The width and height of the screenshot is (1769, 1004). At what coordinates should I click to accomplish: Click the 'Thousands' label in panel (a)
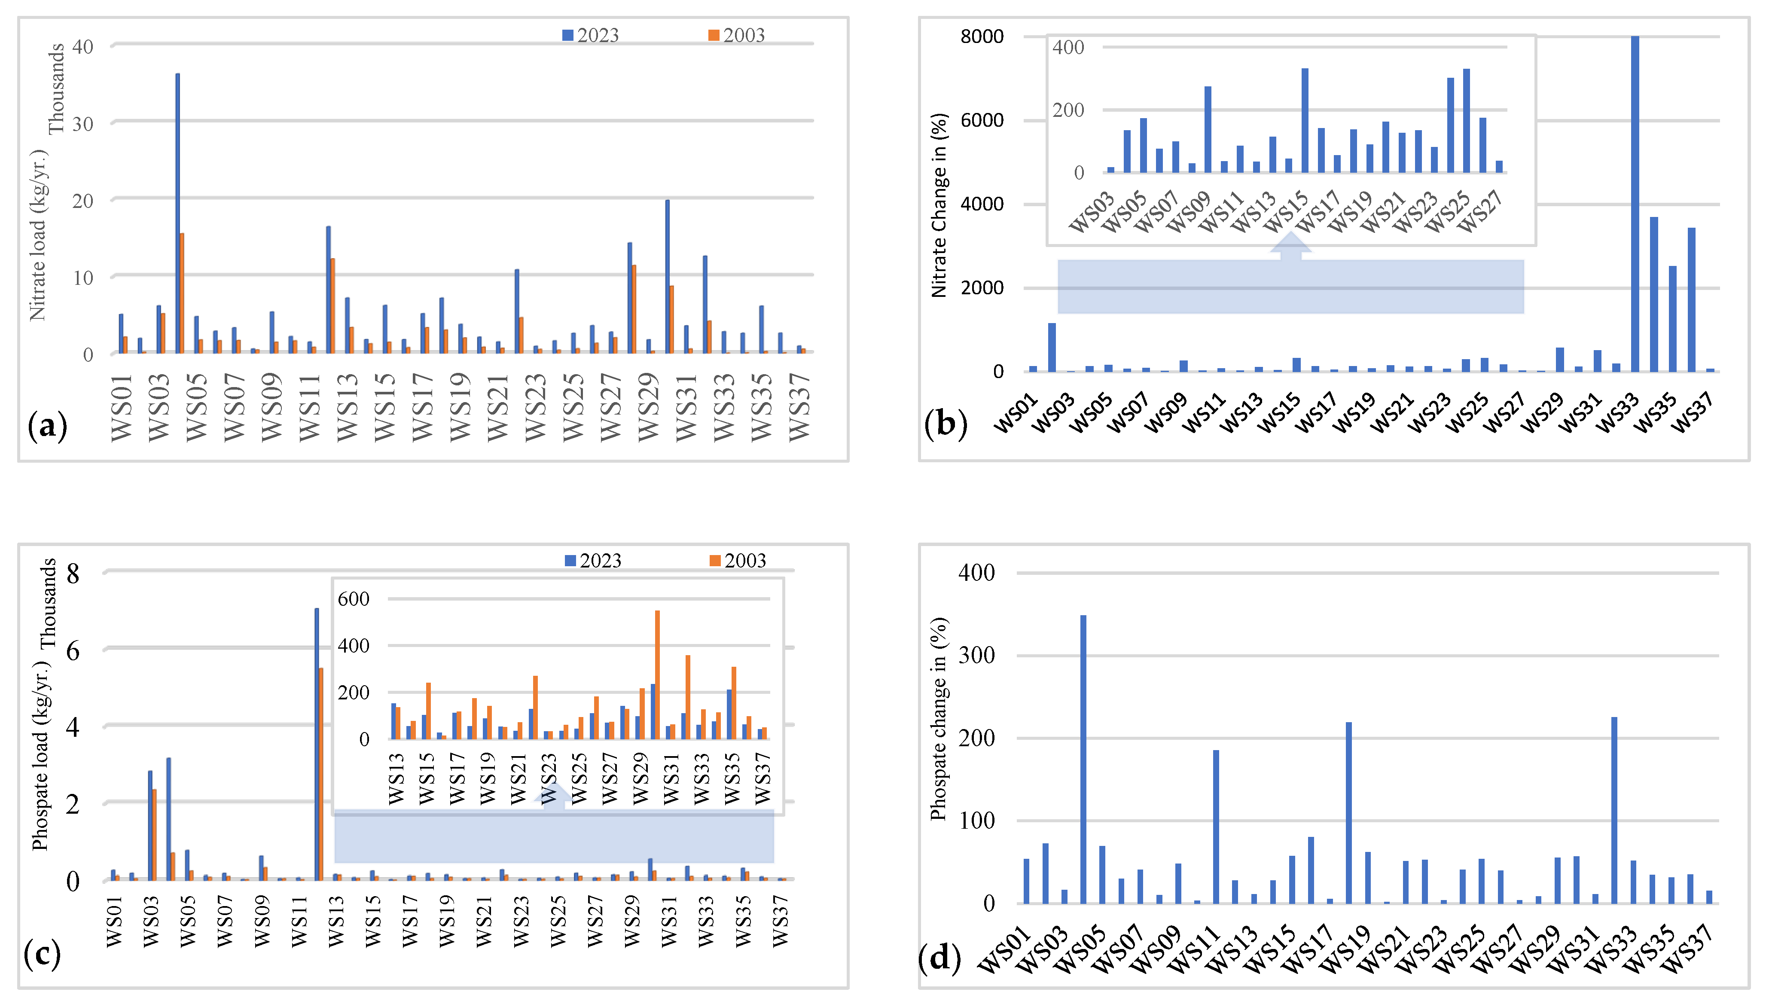(56, 89)
